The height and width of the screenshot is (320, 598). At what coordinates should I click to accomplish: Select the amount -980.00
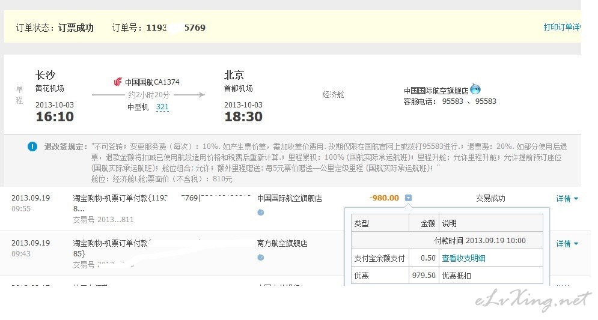coord(384,198)
